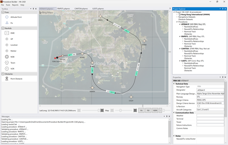Pick the Point Obstacle tool
Image resolution: width=228 pixels, height=145 pixels.
(16, 79)
